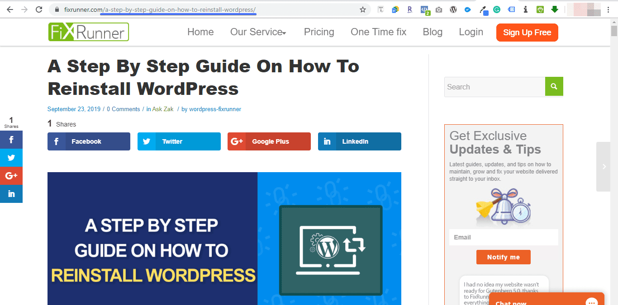Open the clipboard extension next to the T icon
The height and width of the screenshot is (305, 618).
[x=395, y=9]
